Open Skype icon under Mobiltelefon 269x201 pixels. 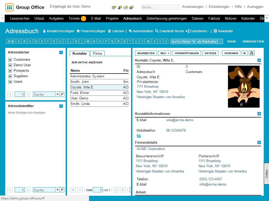tap(139, 136)
